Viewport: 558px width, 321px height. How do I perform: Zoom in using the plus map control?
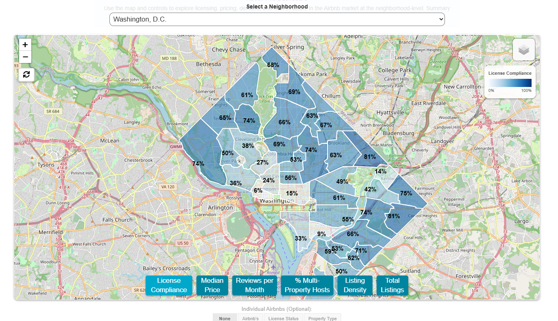tap(25, 44)
